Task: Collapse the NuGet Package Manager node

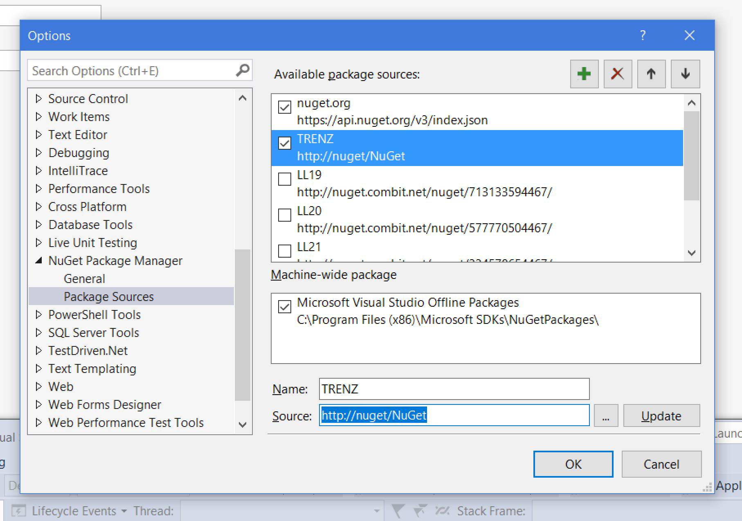Action: 39,260
